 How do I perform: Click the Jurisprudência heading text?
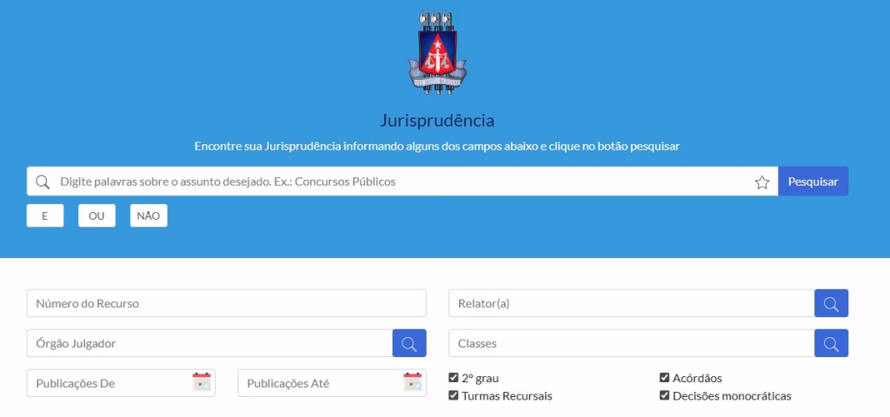(437, 121)
